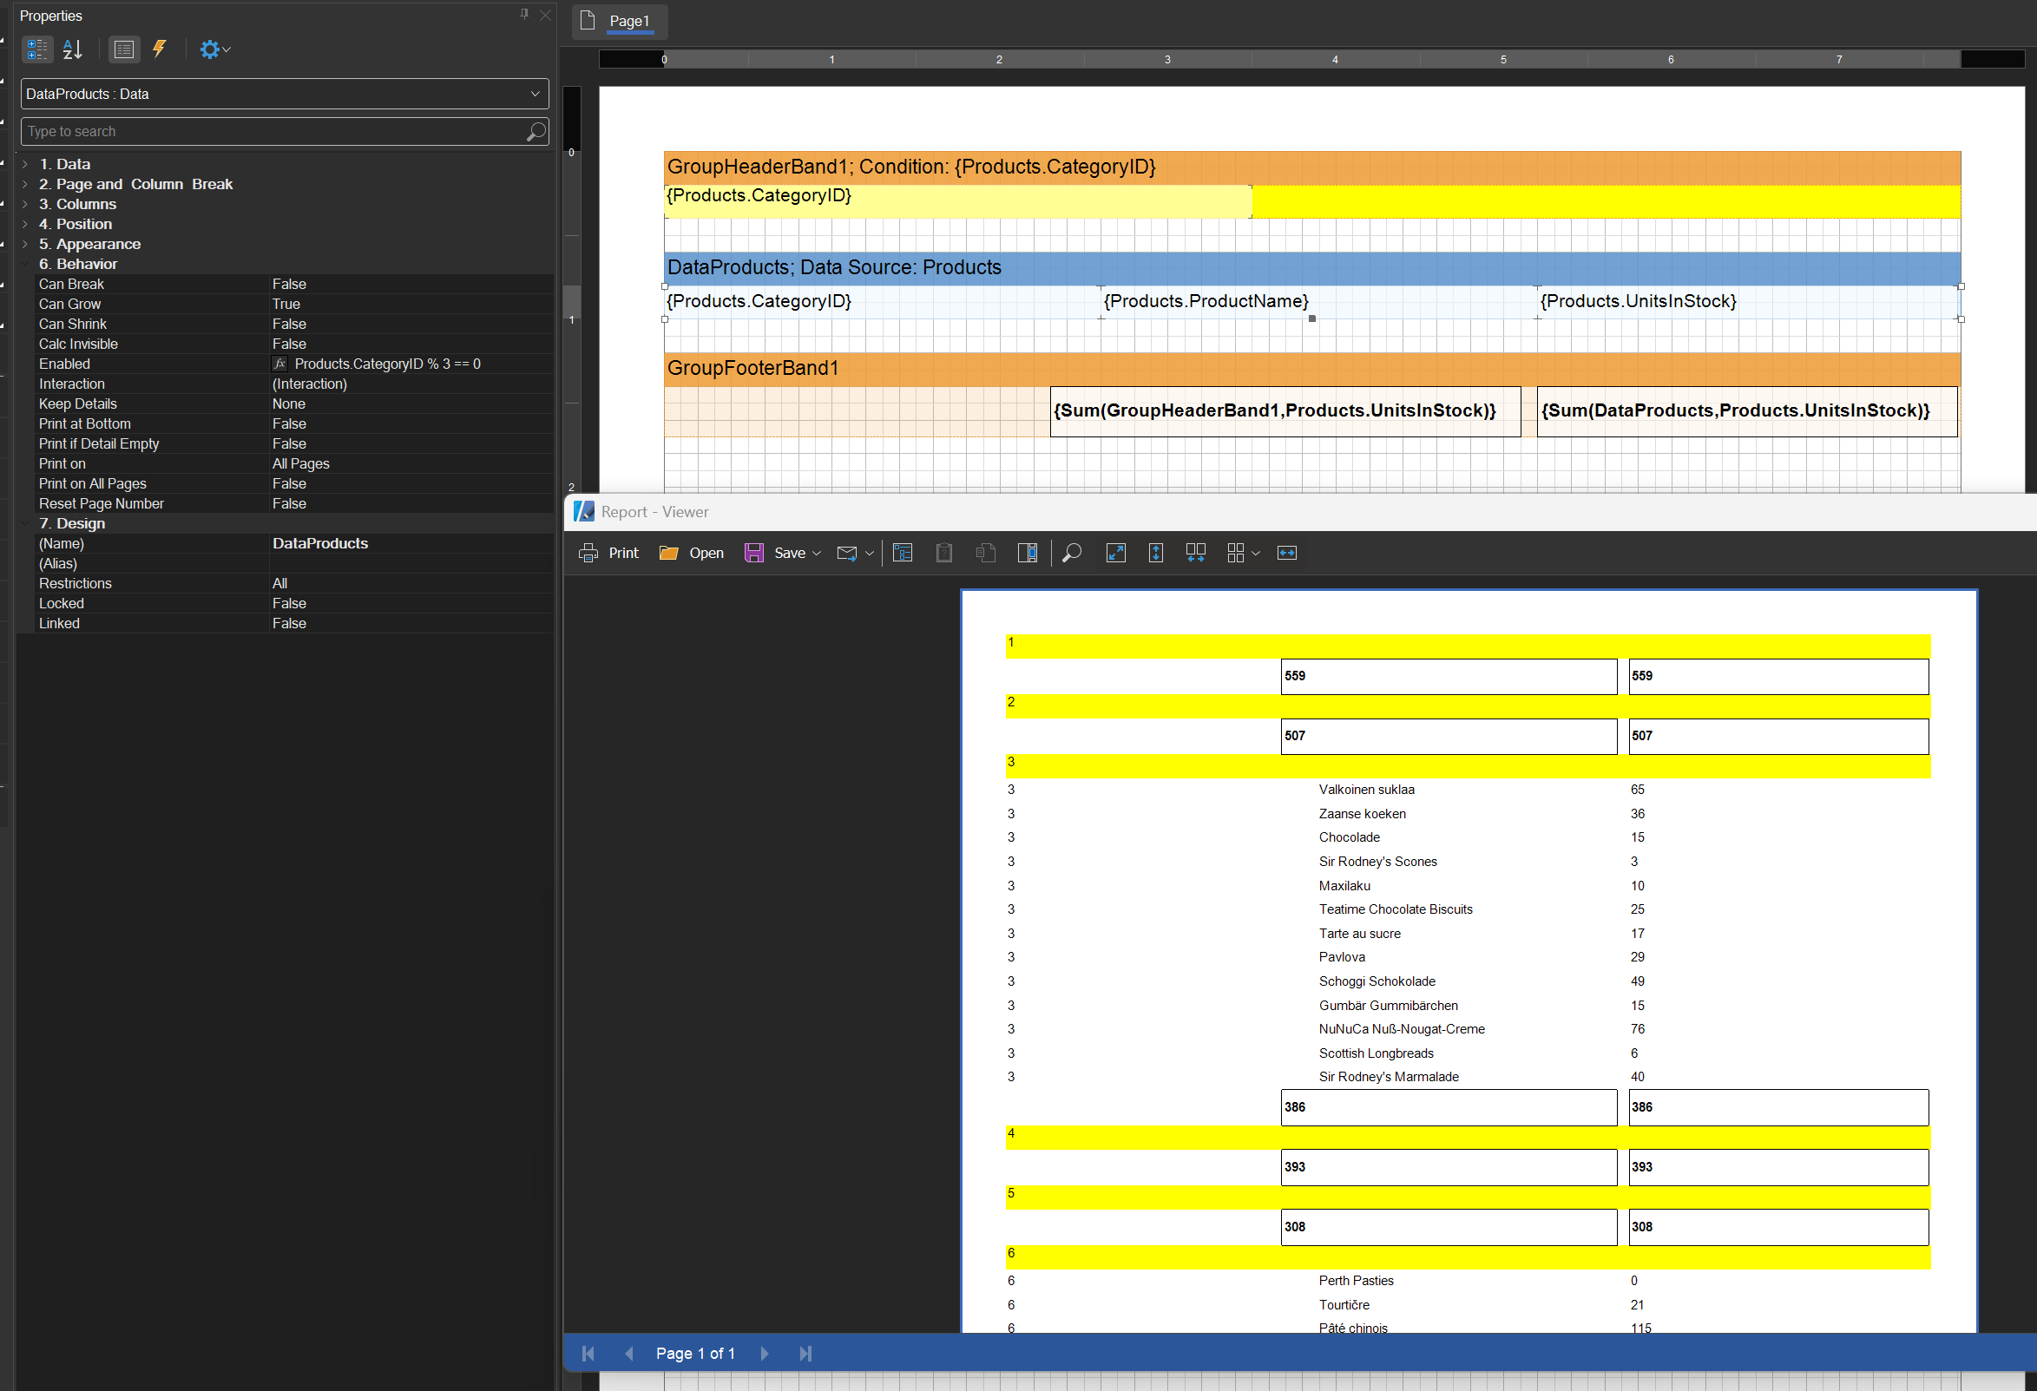Open the Find magnifier tool

point(1071,553)
